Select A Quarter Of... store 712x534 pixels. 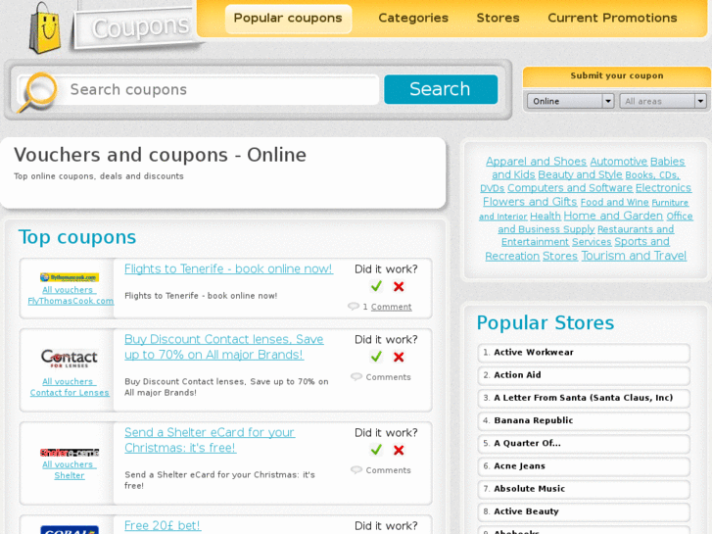point(584,444)
